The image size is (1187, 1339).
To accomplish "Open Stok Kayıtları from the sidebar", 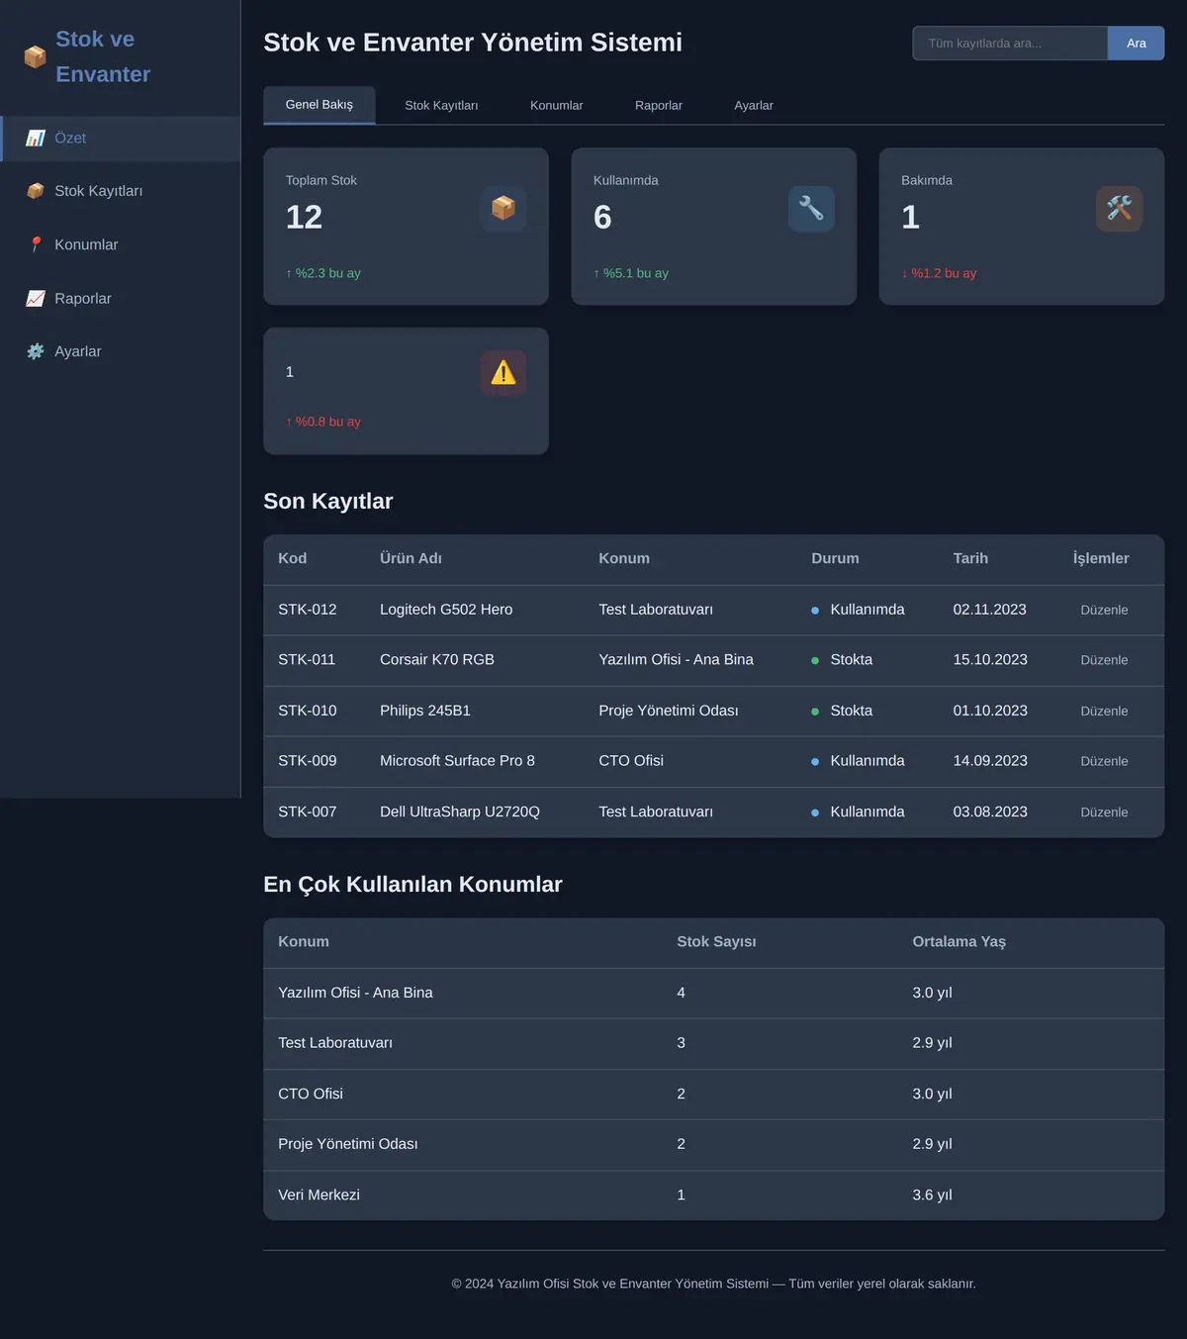I will pyautogui.click(x=121, y=191).
